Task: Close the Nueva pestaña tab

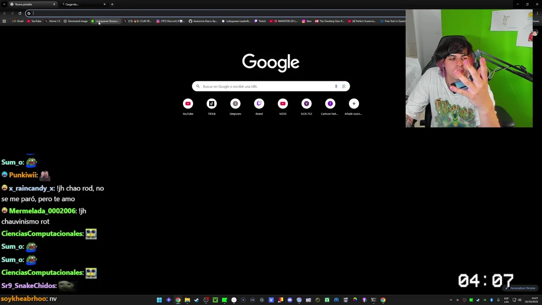Action: [x=54, y=4]
